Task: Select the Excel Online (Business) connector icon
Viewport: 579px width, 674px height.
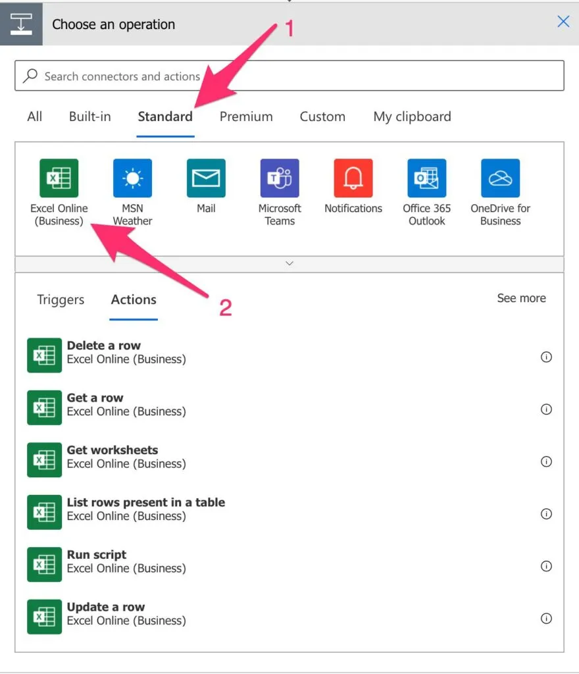Action: tap(59, 178)
